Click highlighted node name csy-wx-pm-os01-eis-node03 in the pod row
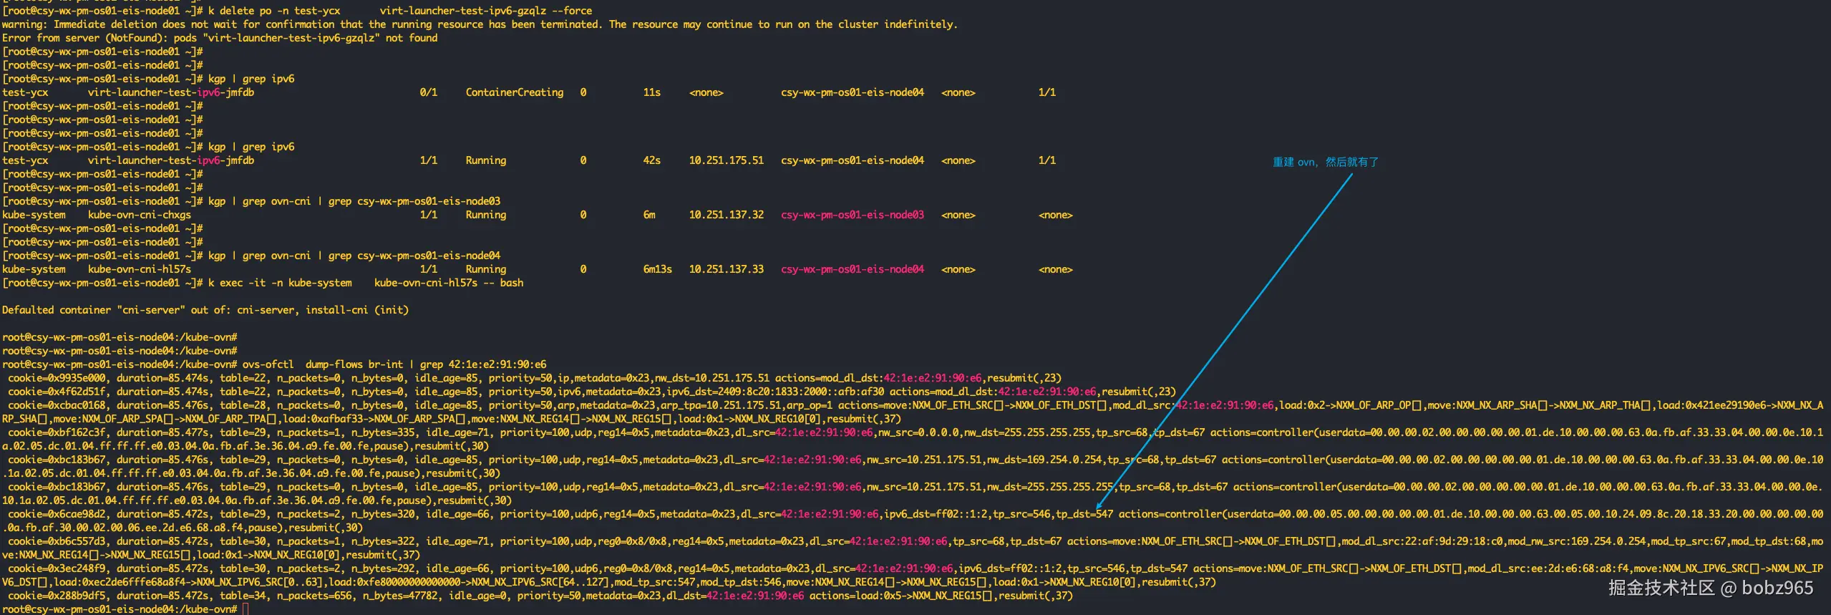 click(853, 215)
